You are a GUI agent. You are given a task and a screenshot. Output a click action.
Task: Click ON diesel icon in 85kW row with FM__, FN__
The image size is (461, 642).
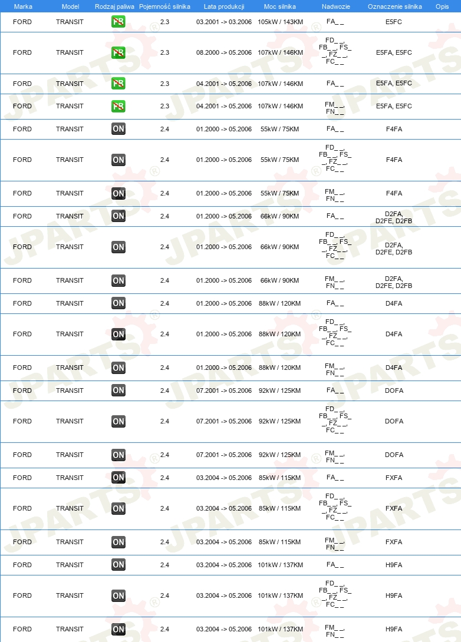(118, 542)
